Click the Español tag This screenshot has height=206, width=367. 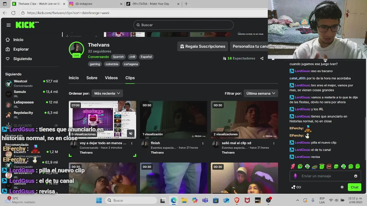(146, 57)
